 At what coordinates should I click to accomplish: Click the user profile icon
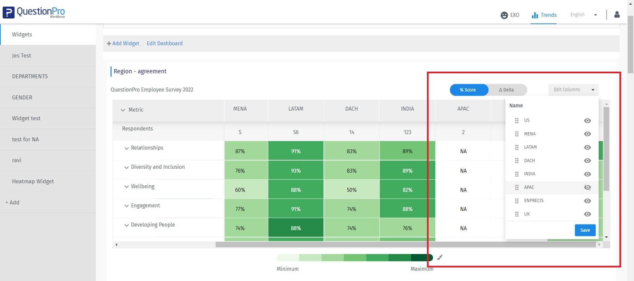click(x=617, y=15)
